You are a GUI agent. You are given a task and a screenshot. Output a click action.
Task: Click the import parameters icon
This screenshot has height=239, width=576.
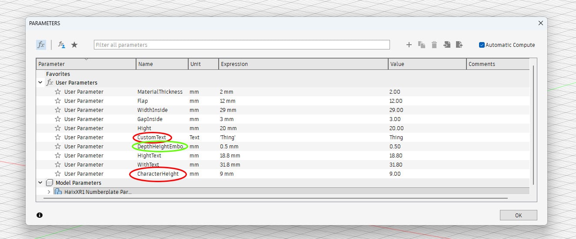coord(446,45)
